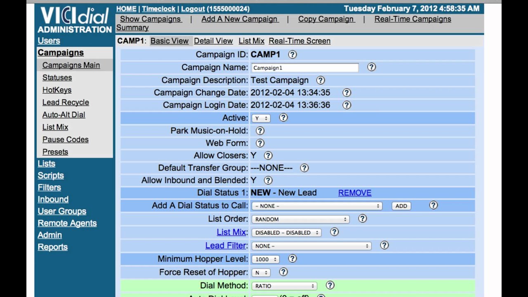This screenshot has width=528, height=297.
Task: Click the ADD dial status button
Action: 401,206
